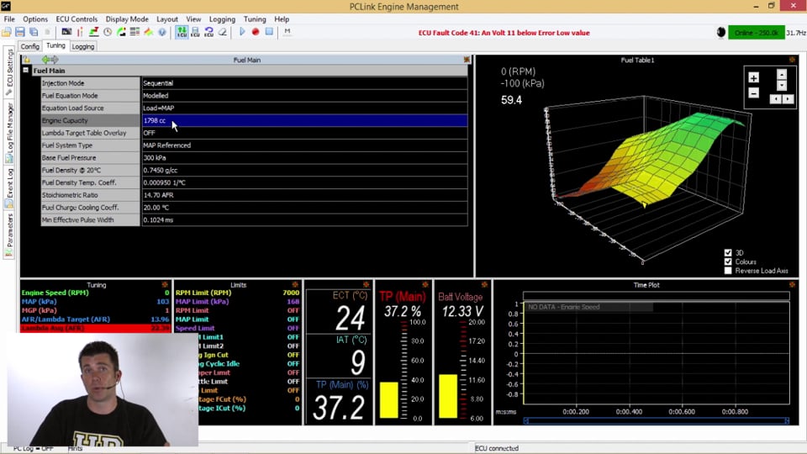Click the red record button in toolbar
The width and height of the screenshot is (807, 454).
[x=256, y=32]
